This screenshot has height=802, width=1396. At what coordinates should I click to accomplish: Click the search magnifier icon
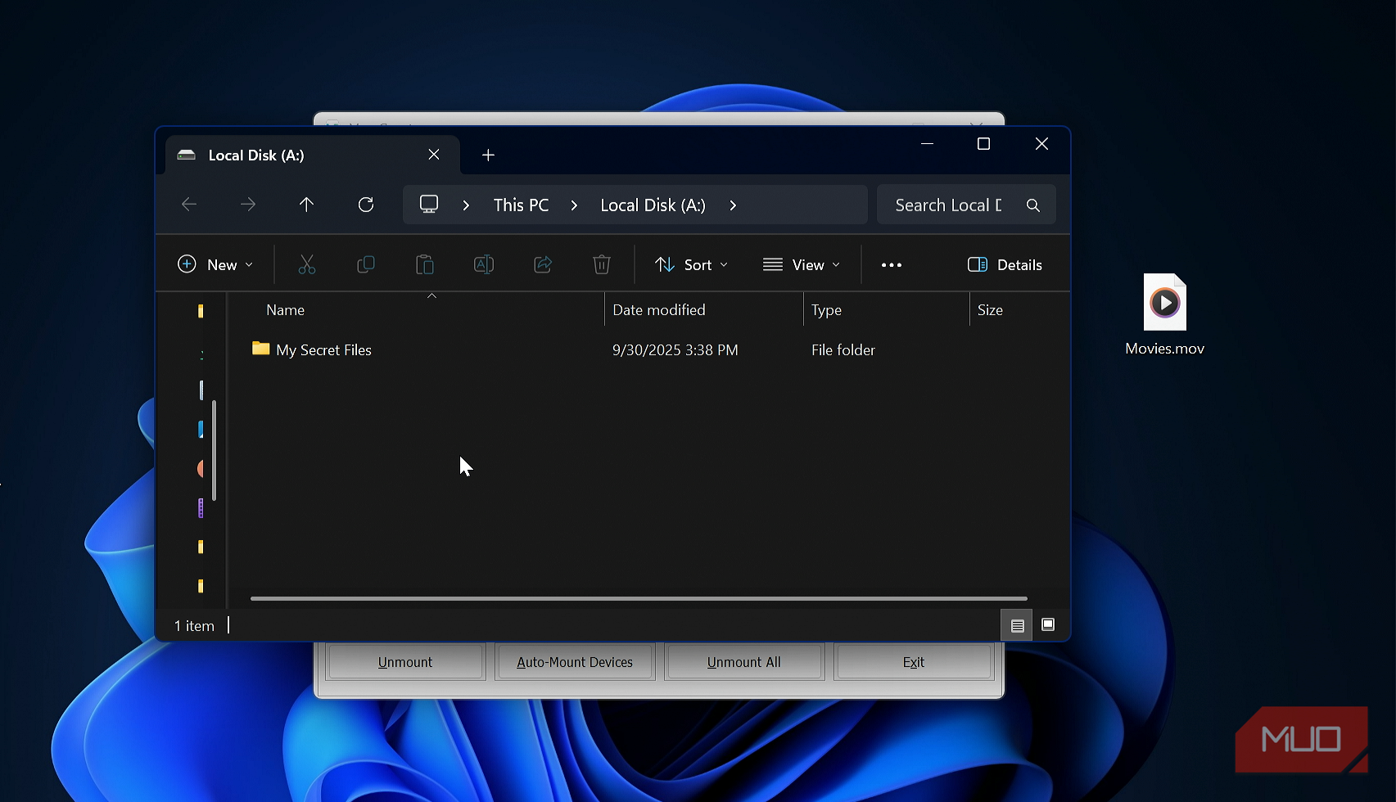1033,205
